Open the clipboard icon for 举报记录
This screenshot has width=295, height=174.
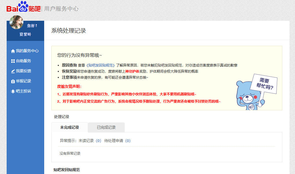(x=13, y=81)
